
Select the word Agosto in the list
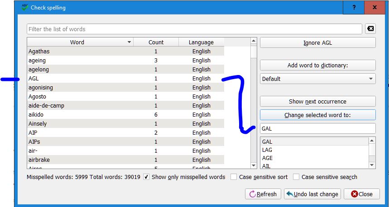click(x=37, y=97)
